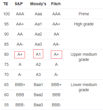
Task: Select the highlighted S&P A+ rating cell
Action: [20, 55]
